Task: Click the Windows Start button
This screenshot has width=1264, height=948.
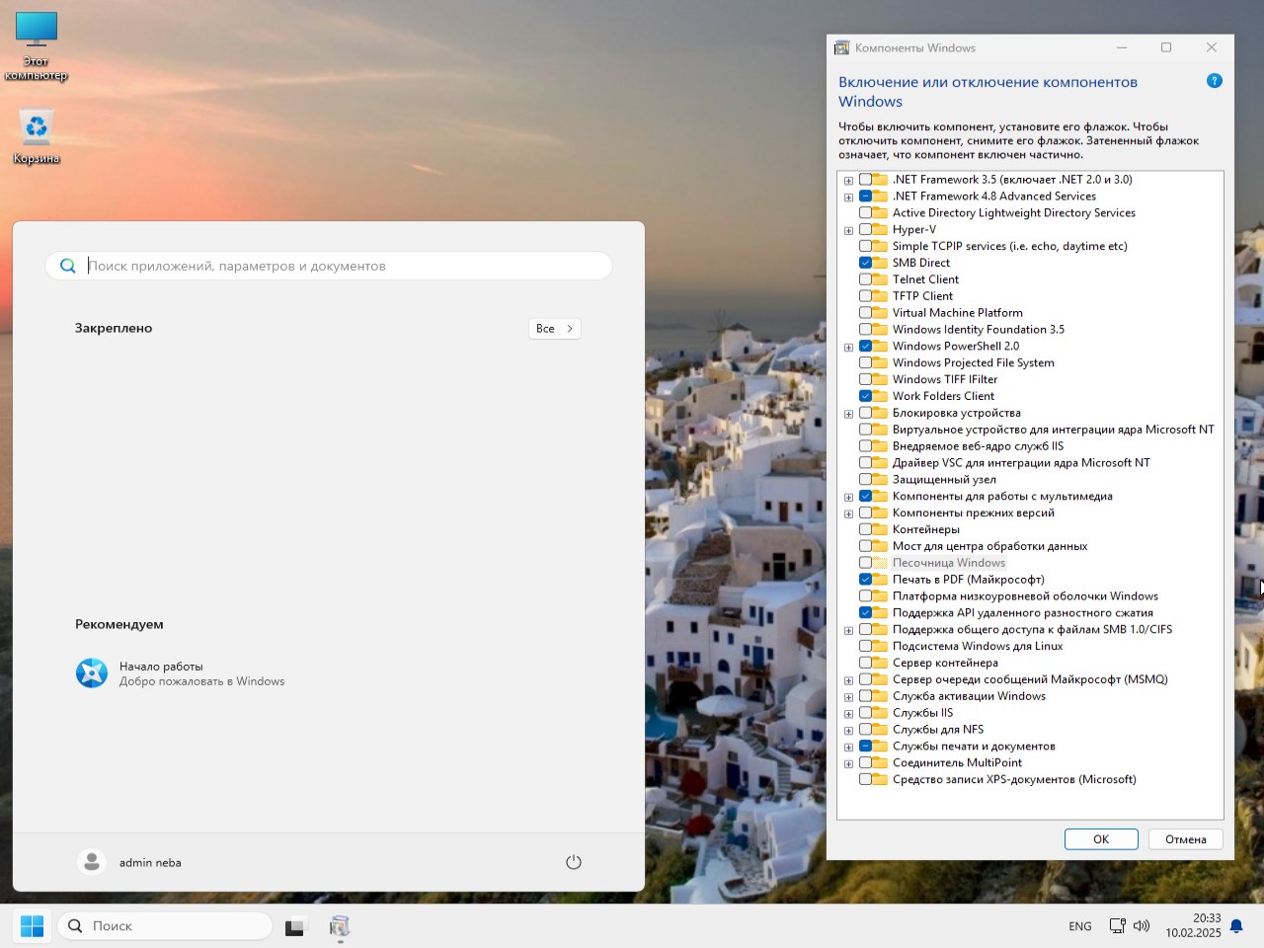Action: tap(32, 926)
